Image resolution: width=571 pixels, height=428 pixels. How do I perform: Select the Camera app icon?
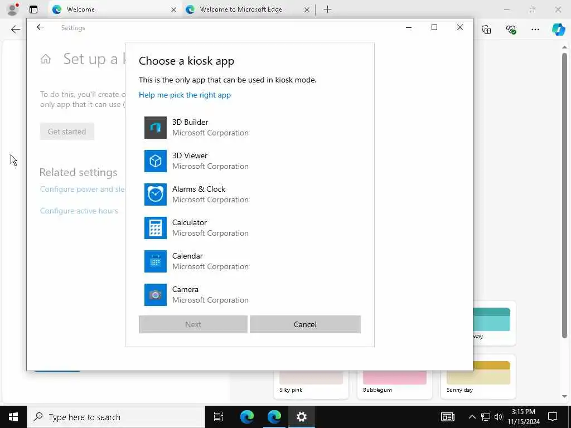pos(156,295)
